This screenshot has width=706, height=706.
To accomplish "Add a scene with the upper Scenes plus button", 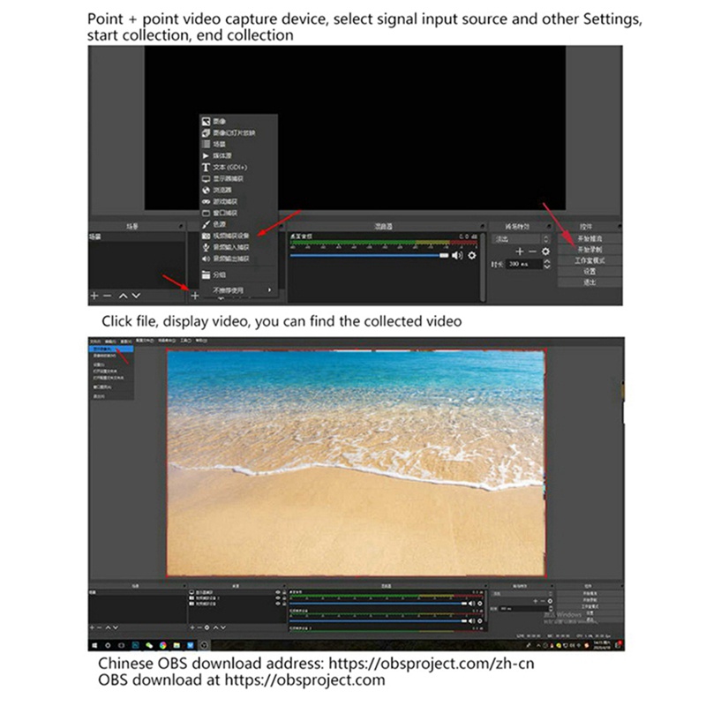I will 94,296.
